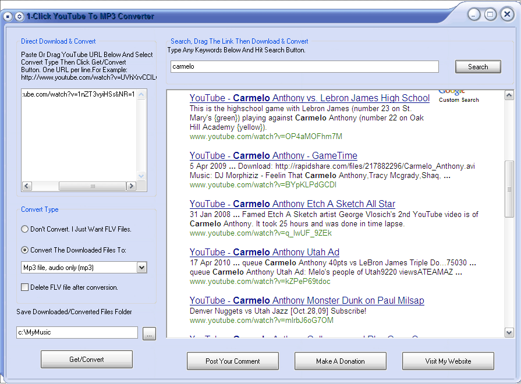Click the Post Your Comment button
521x384 pixels.
pos(233,361)
